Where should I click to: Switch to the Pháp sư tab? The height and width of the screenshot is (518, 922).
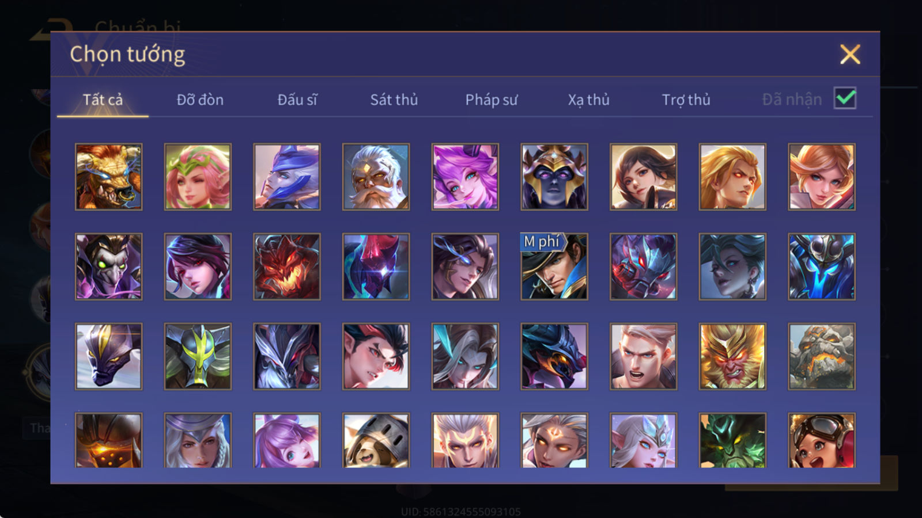pos(492,100)
